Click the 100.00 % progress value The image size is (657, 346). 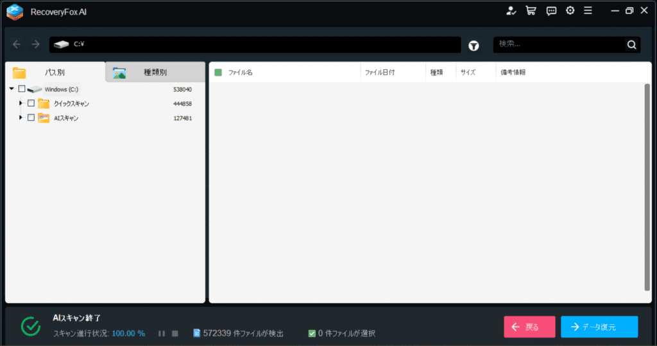[128, 333]
